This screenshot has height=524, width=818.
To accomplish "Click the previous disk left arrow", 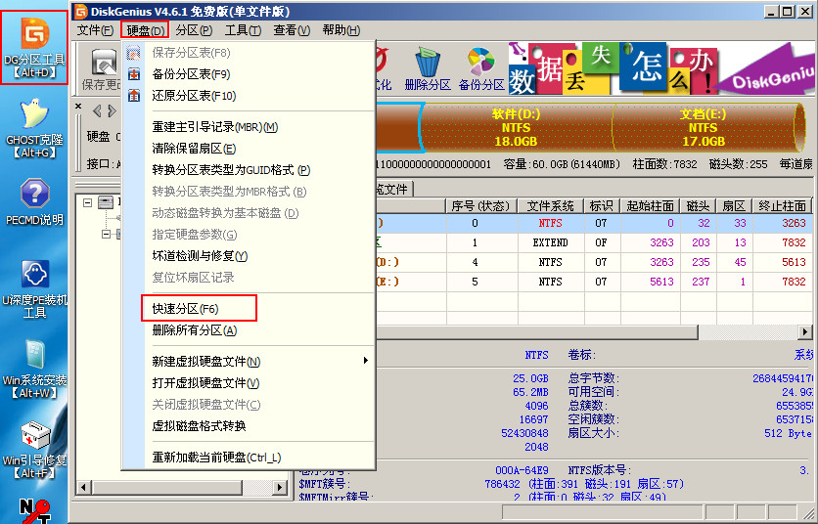I will [97, 110].
